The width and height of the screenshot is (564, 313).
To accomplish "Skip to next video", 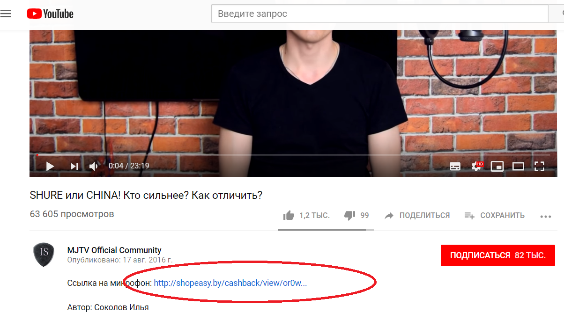I will click(74, 166).
